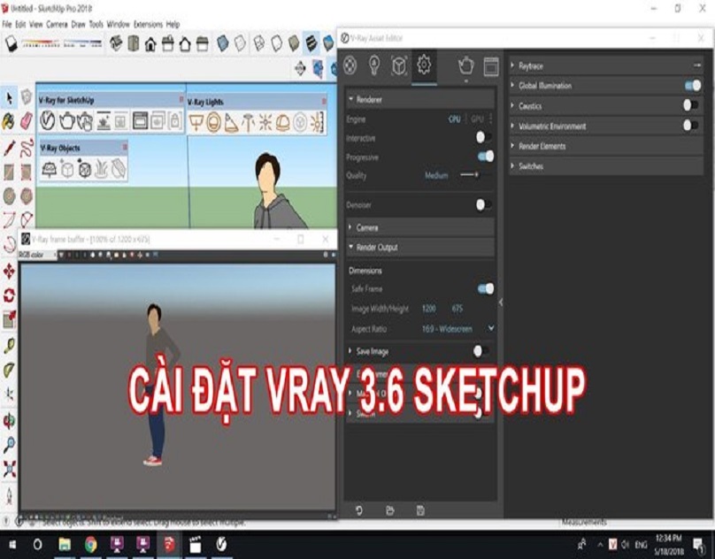
Task: Select the V-Ray Sphere Light tool
Action: click(214, 125)
